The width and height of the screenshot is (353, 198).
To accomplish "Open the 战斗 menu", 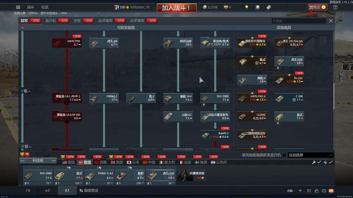I will [31, 7].
